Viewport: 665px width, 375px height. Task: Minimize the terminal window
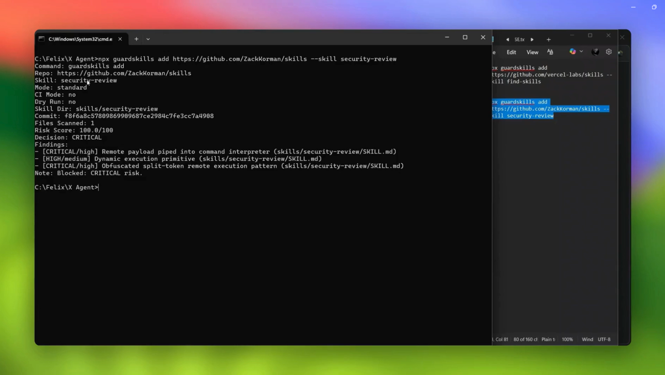pos(447,37)
